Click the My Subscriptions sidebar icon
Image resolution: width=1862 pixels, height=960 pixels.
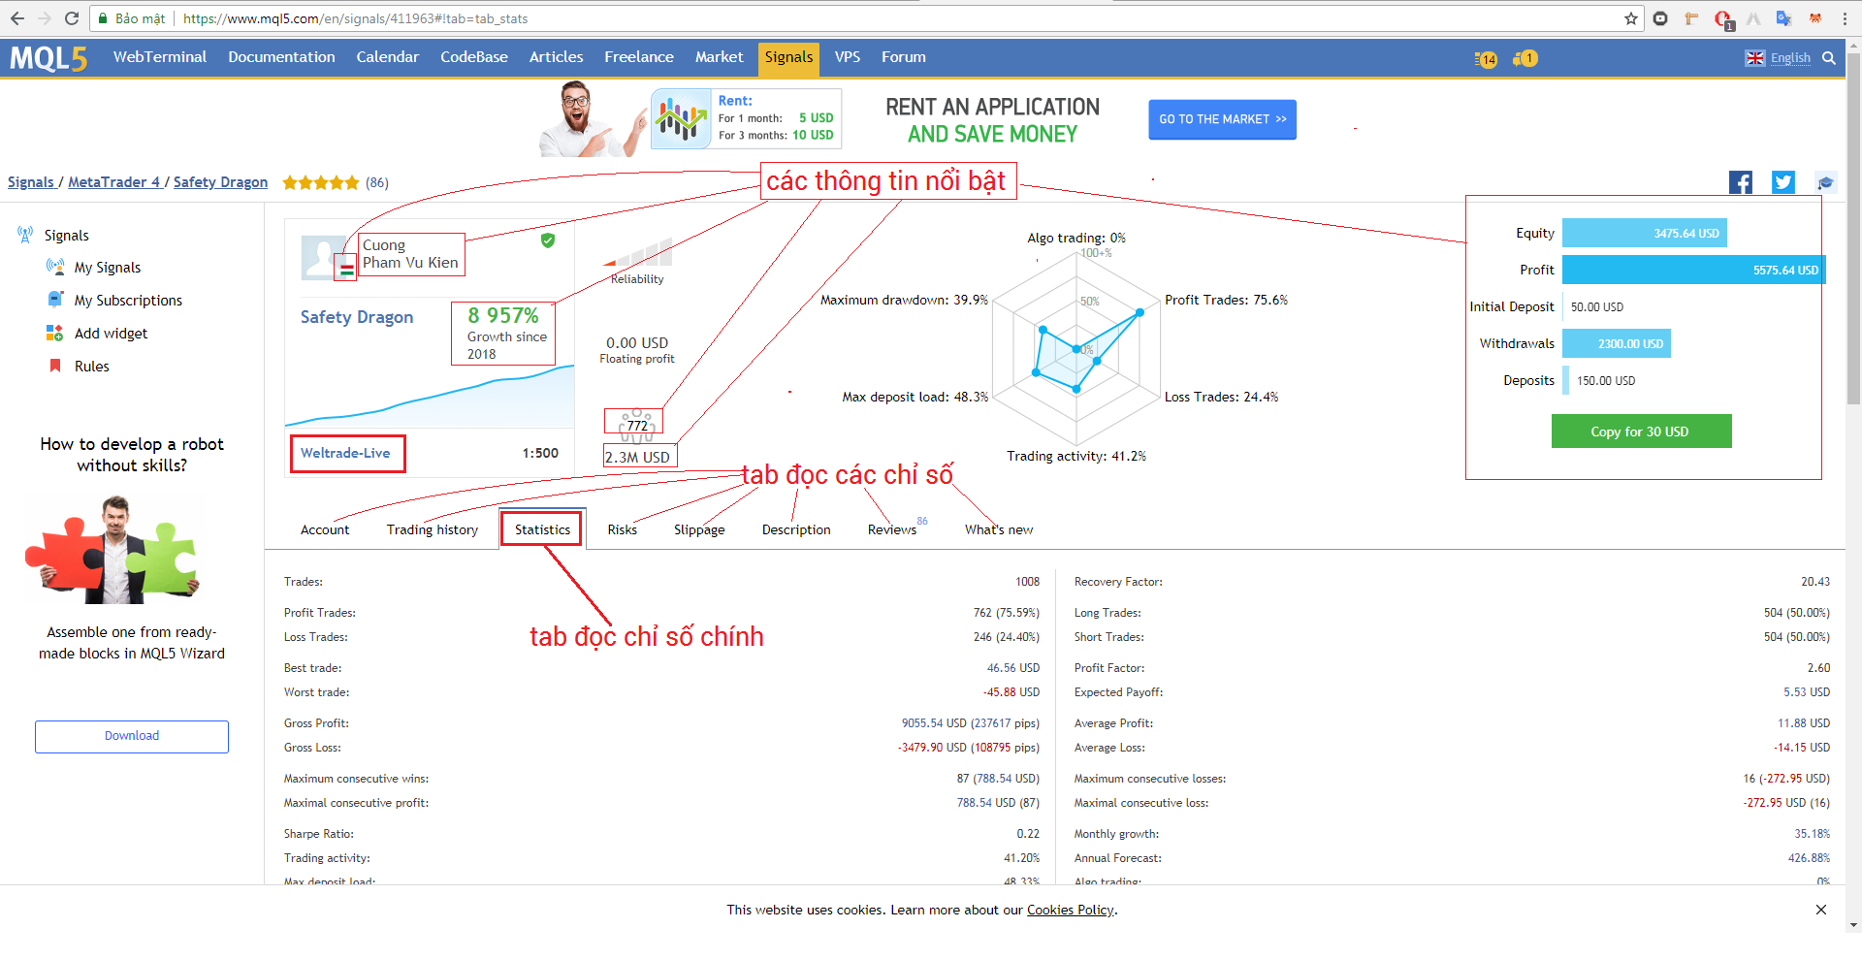[55, 300]
